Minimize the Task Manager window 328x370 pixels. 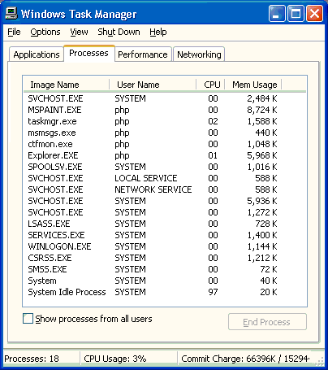point(277,13)
